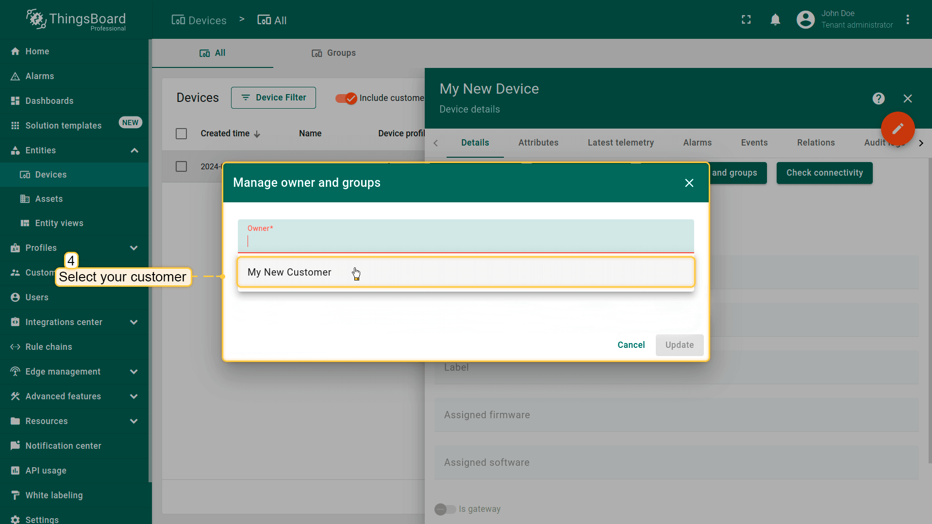Open the Latest telemetry tab

[620, 143]
